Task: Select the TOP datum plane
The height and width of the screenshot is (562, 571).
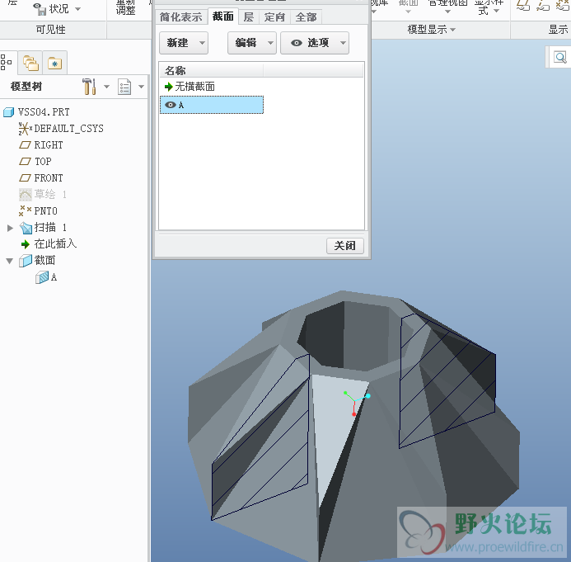Action: click(x=43, y=162)
